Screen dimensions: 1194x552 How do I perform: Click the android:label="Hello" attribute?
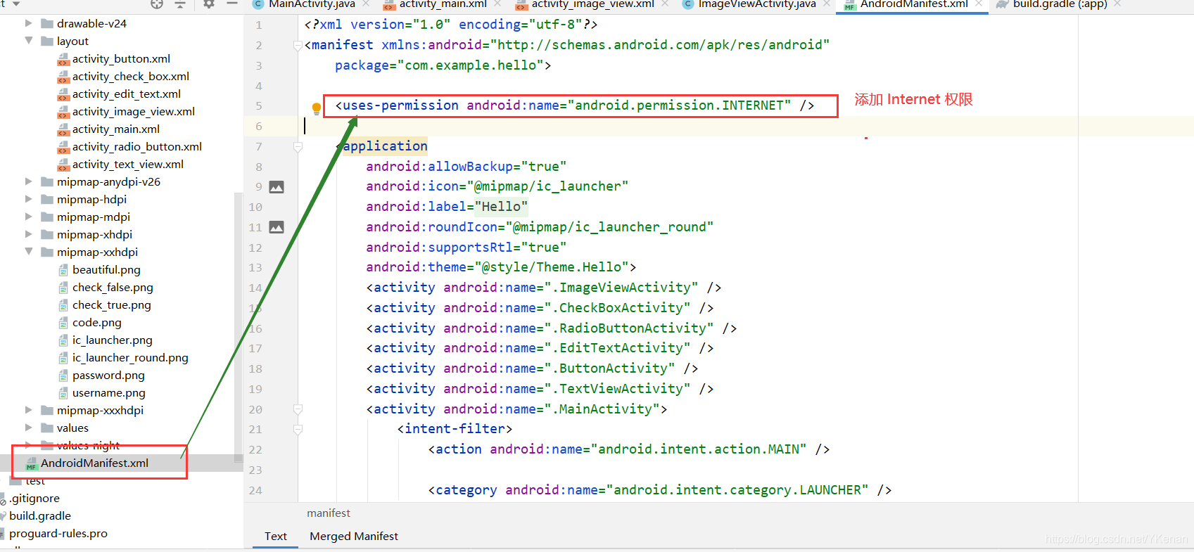[x=447, y=207]
